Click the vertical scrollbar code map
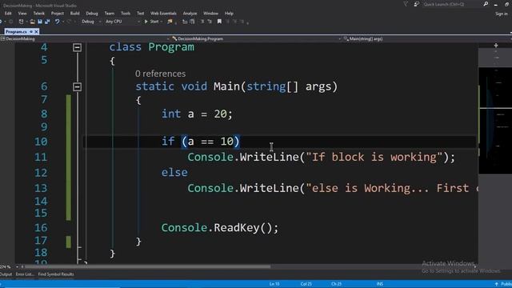The width and height of the screenshot is (512, 288). tap(495, 121)
